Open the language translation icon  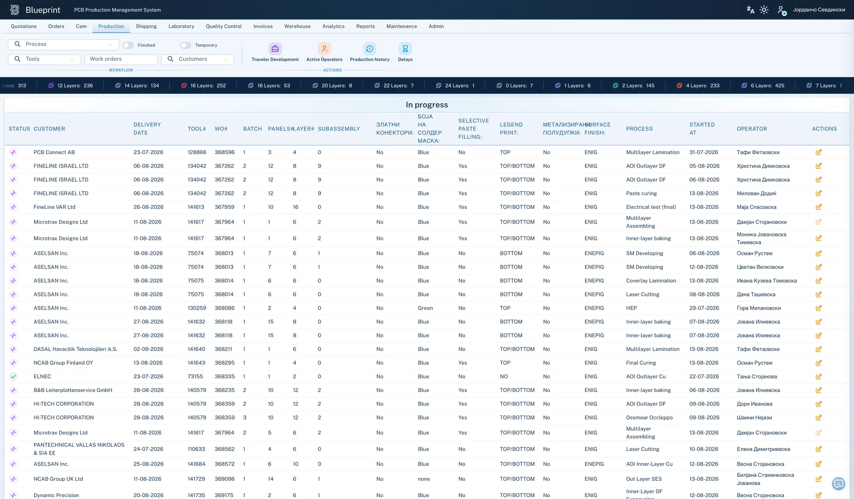coord(750,10)
